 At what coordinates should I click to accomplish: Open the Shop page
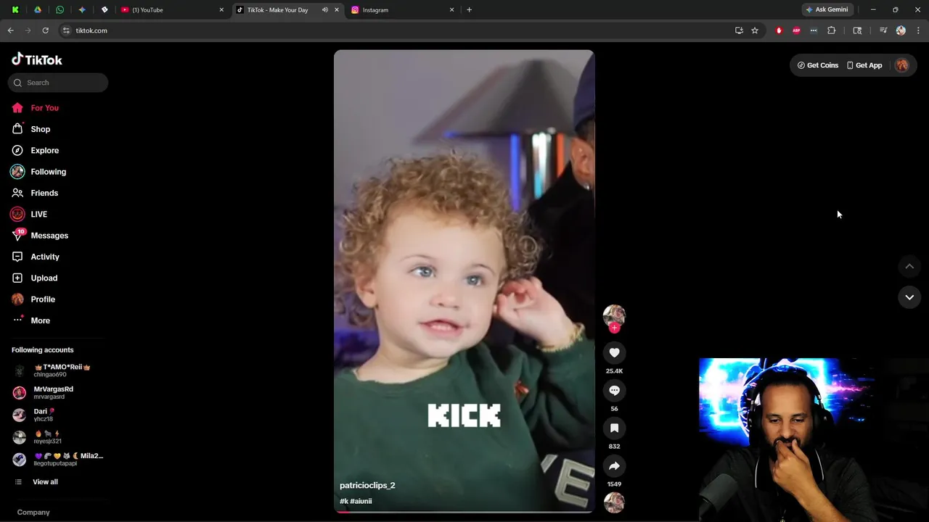coord(30,129)
